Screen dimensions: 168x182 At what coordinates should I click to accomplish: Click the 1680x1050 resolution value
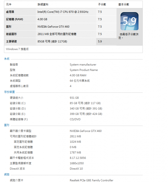pos(77,163)
